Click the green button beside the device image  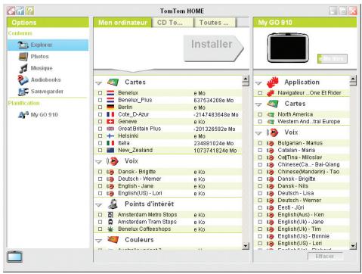point(332,58)
